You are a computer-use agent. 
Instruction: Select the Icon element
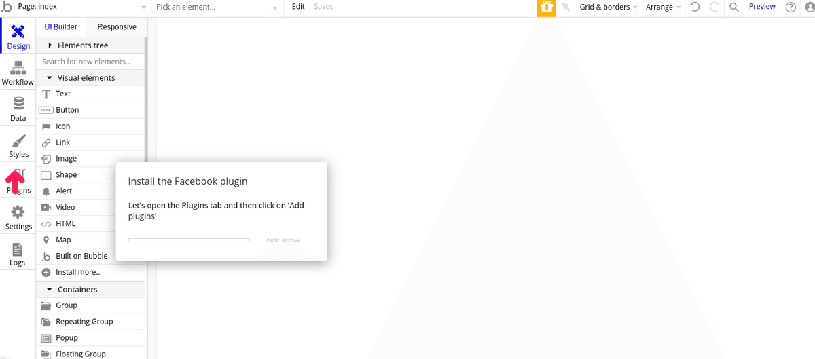click(90, 126)
